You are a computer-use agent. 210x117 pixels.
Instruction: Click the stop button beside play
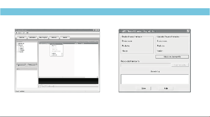(x=42, y=86)
